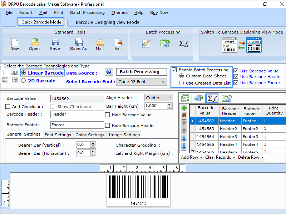Click the batch edit pencil icon
This screenshot has height=214, width=286.
(x=146, y=44)
